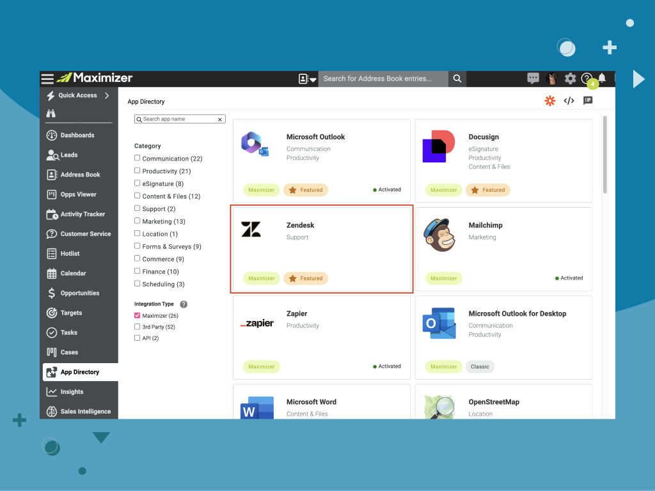Screen dimensions: 655x491
Task: Click the Mailchimp monkey logo
Action: (439, 235)
